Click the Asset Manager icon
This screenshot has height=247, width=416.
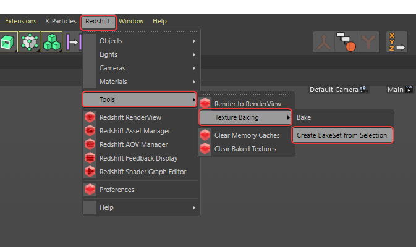[90, 131]
